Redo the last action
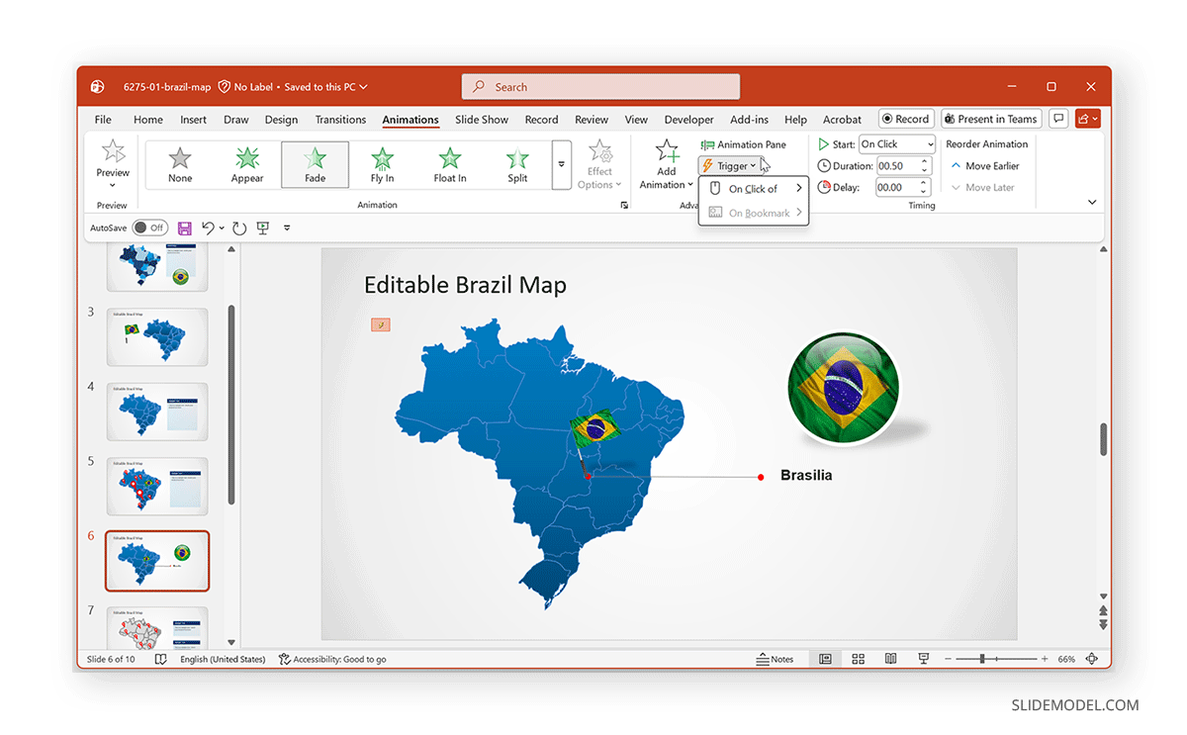The height and width of the screenshot is (735, 1187). pyautogui.click(x=239, y=228)
